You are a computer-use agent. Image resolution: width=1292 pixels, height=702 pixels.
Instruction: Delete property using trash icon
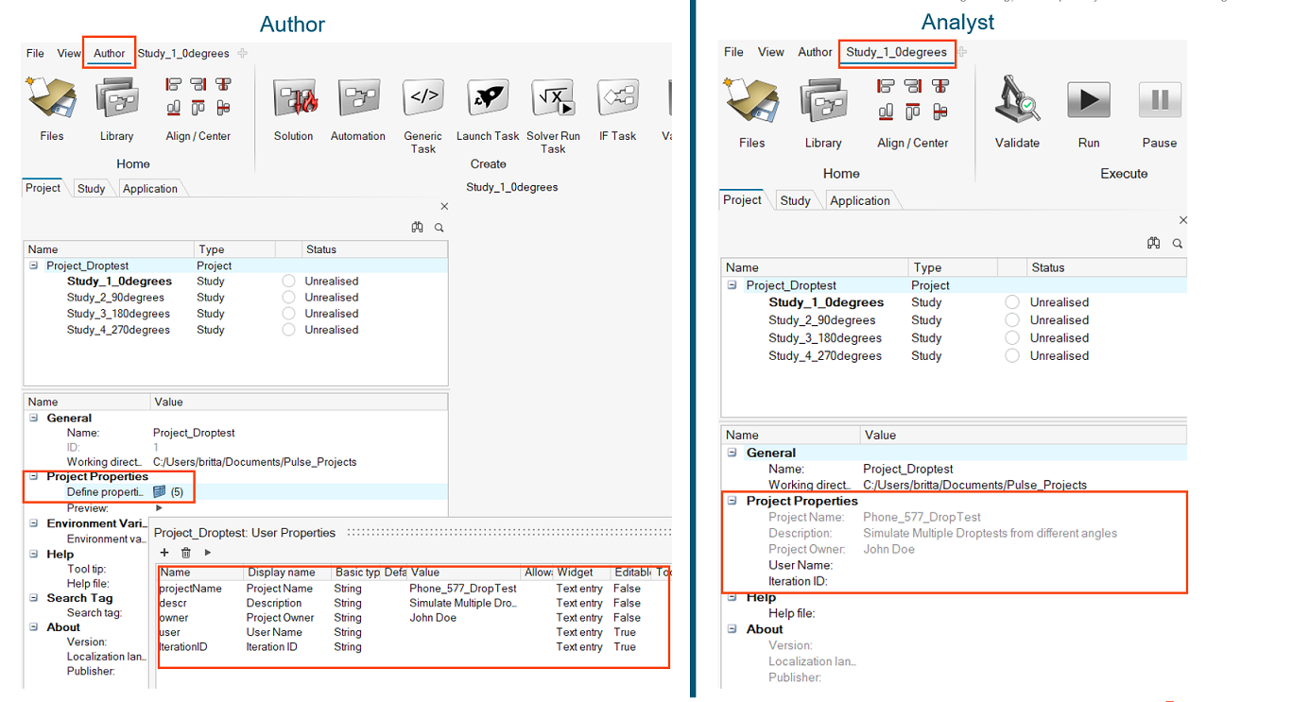point(186,553)
